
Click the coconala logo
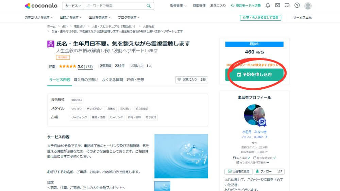41,6
